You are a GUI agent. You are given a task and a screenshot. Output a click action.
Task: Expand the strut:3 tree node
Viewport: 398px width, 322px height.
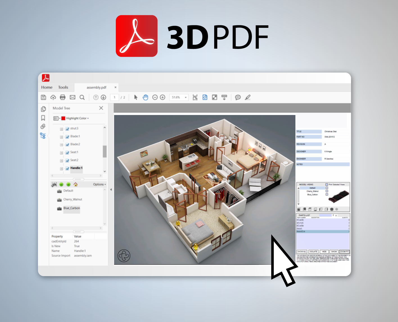61,129
